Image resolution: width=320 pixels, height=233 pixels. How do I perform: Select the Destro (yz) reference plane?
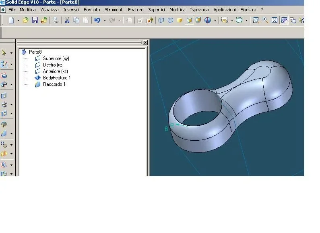[x=53, y=65]
